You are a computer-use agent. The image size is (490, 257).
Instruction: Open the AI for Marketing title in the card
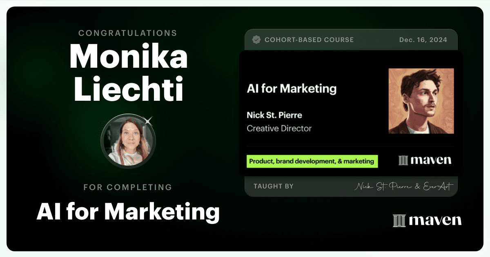tap(292, 89)
